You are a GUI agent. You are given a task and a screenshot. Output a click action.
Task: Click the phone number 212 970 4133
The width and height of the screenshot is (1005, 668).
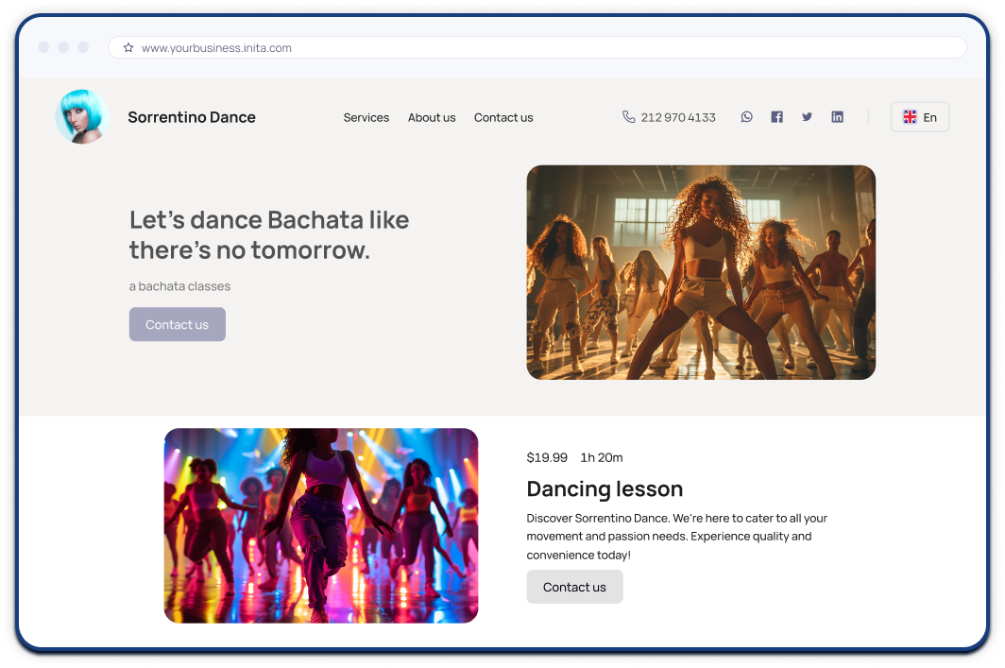677,118
